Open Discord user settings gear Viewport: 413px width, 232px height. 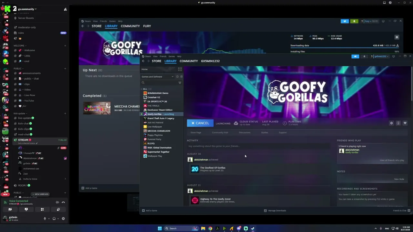[63, 218]
